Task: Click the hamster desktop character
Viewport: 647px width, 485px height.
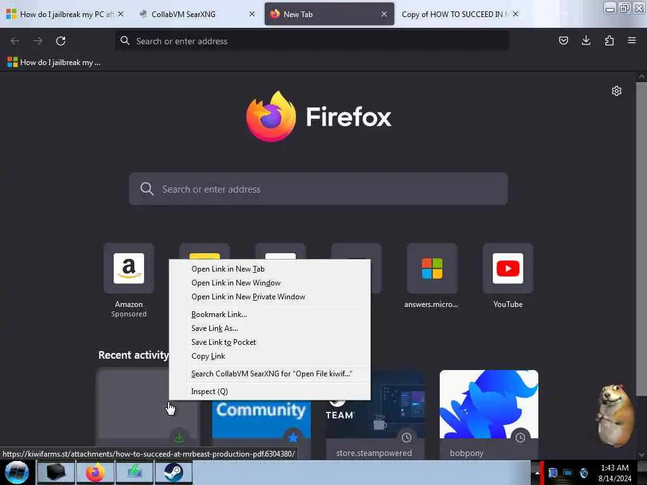Action: 615,415
